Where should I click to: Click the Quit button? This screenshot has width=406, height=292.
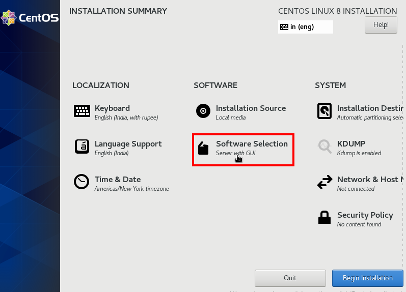coord(290,278)
